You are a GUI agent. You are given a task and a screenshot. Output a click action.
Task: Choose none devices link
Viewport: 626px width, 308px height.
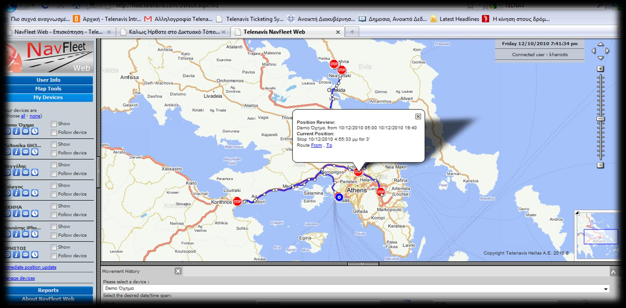(x=35, y=116)
